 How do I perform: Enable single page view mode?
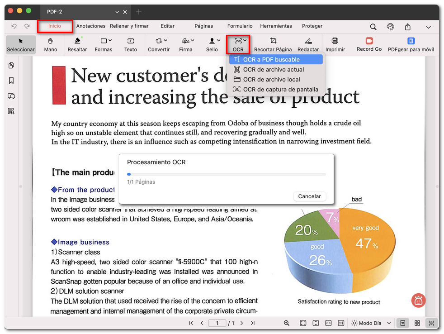403,323
